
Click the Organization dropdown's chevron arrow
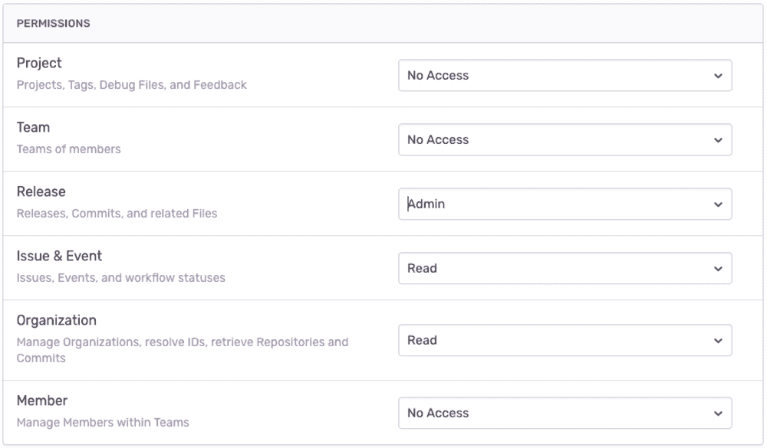pos(718,340)
